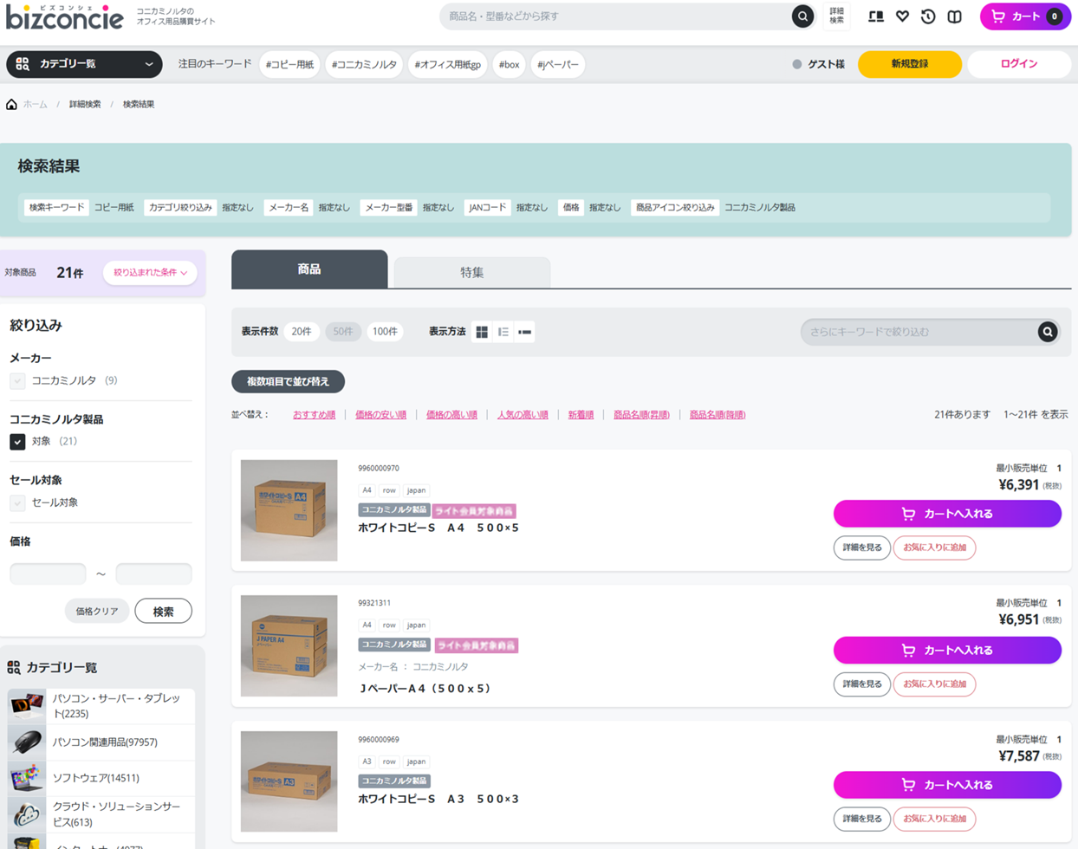The height and width of the screenshot is (849, 1078).
Task: Sort by 価格の安い順 link
Action: [x=380, y=415]
